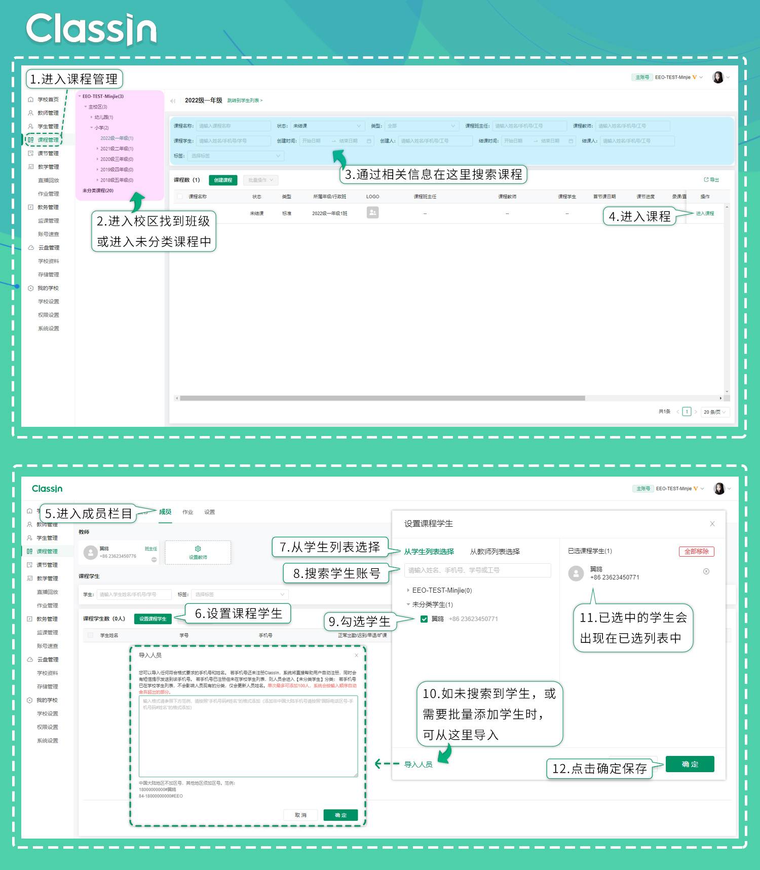Switch to the 成员 tab

(x=165, y=512)
